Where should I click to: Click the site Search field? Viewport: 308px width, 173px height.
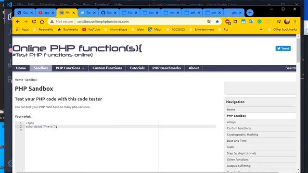pyautogui.click(x=291, y=68)
